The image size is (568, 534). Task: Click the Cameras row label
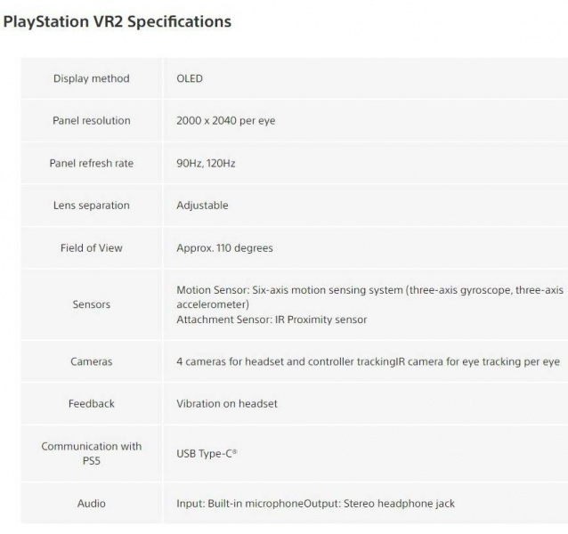pos(91,361)
